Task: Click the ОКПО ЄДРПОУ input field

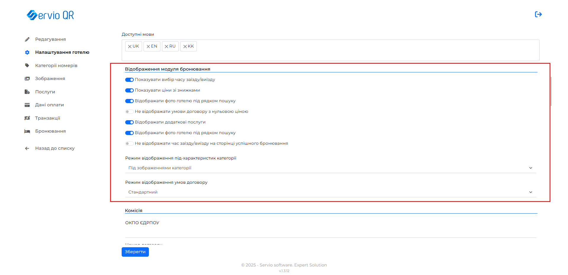Action: (x=330, y=232)
